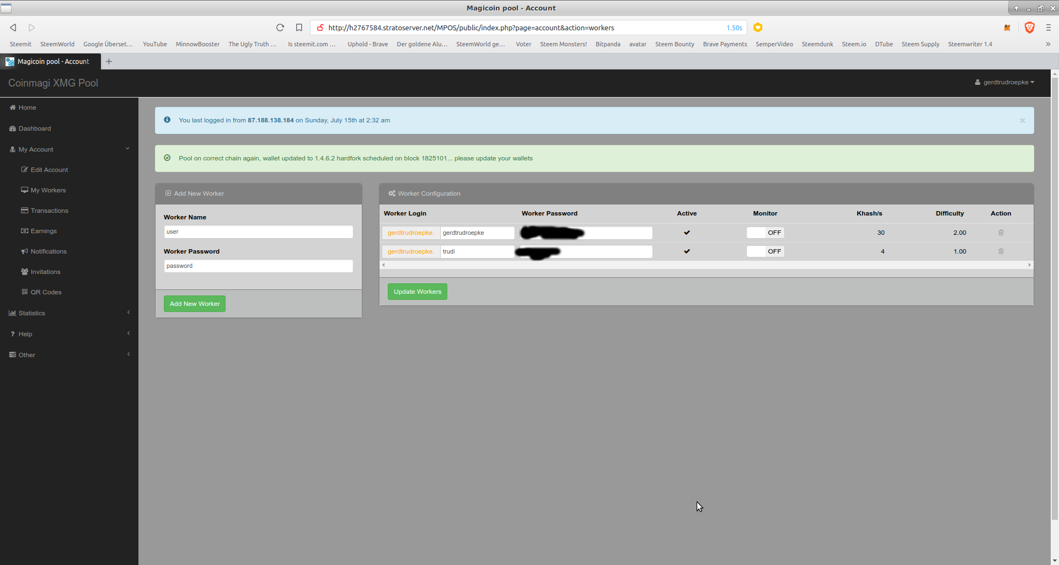Click the browser address bar URL

click(471, 28)
